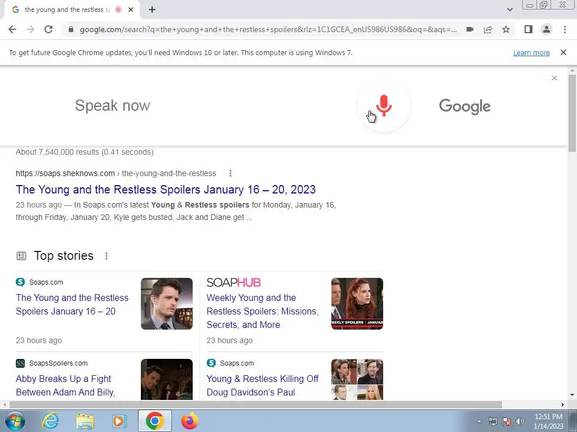
Task: Click the volume speaker tray icon
Action: 520,421
